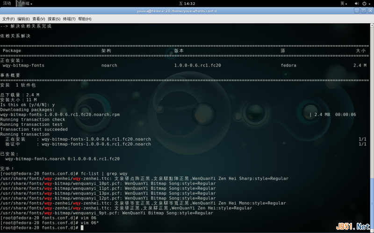Minimize the terminal window
Image resolution: width=374 pixels, height=233 pixels.
tap(357, 11)
